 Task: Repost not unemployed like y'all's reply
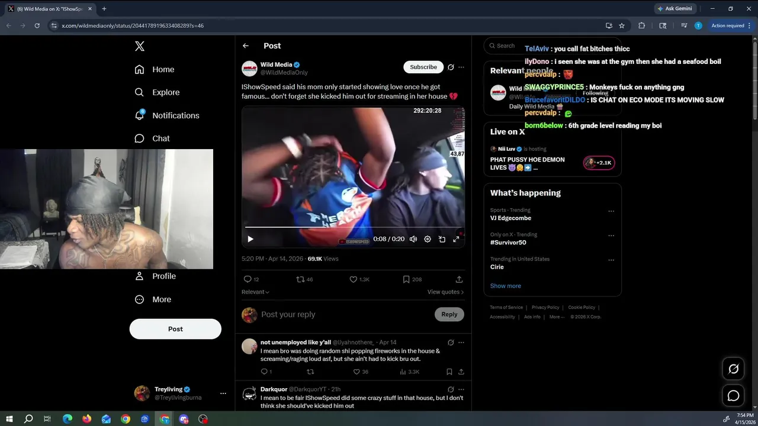click(310, 372)
